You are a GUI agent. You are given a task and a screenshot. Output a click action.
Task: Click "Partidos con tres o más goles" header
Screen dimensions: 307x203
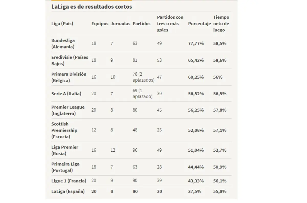tap(170, 24)
